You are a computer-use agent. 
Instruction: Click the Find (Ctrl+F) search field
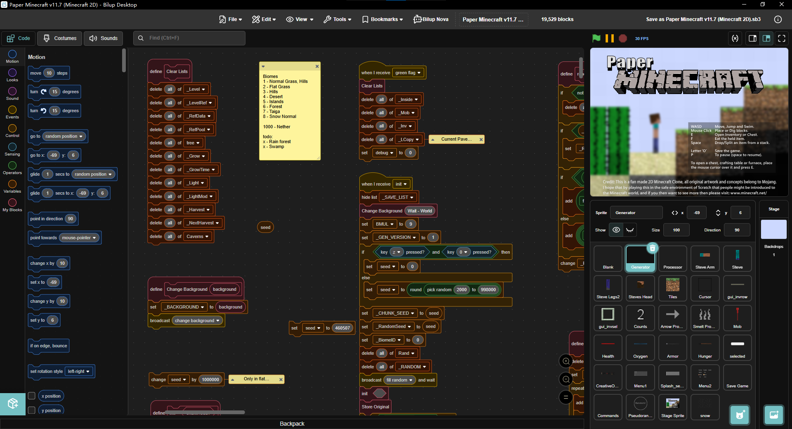click(189, 38)
